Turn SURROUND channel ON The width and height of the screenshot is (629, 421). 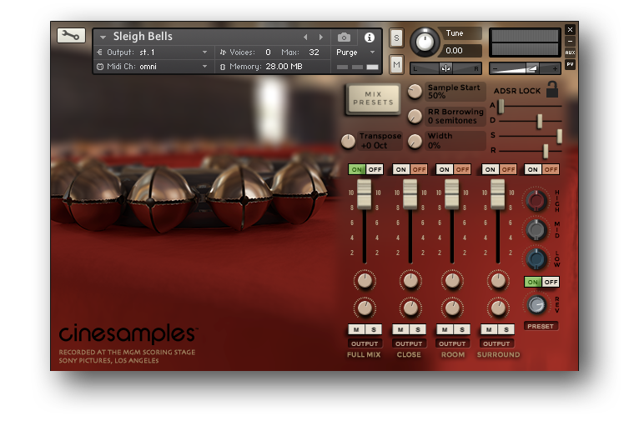pyautogui.click(x=491, y=169)
